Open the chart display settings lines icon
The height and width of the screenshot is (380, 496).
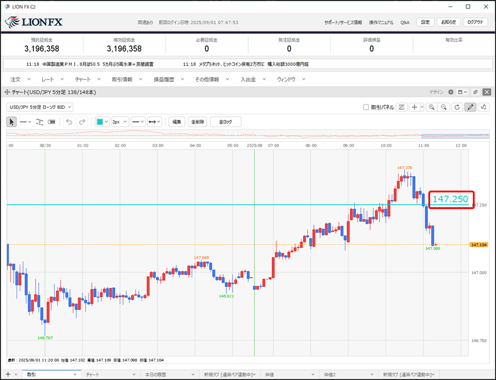tap(402, 107)
